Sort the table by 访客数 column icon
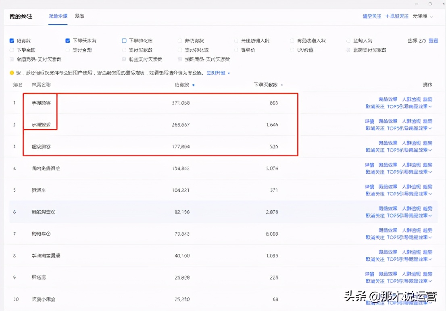446x311 pixels. coord(194,85)
